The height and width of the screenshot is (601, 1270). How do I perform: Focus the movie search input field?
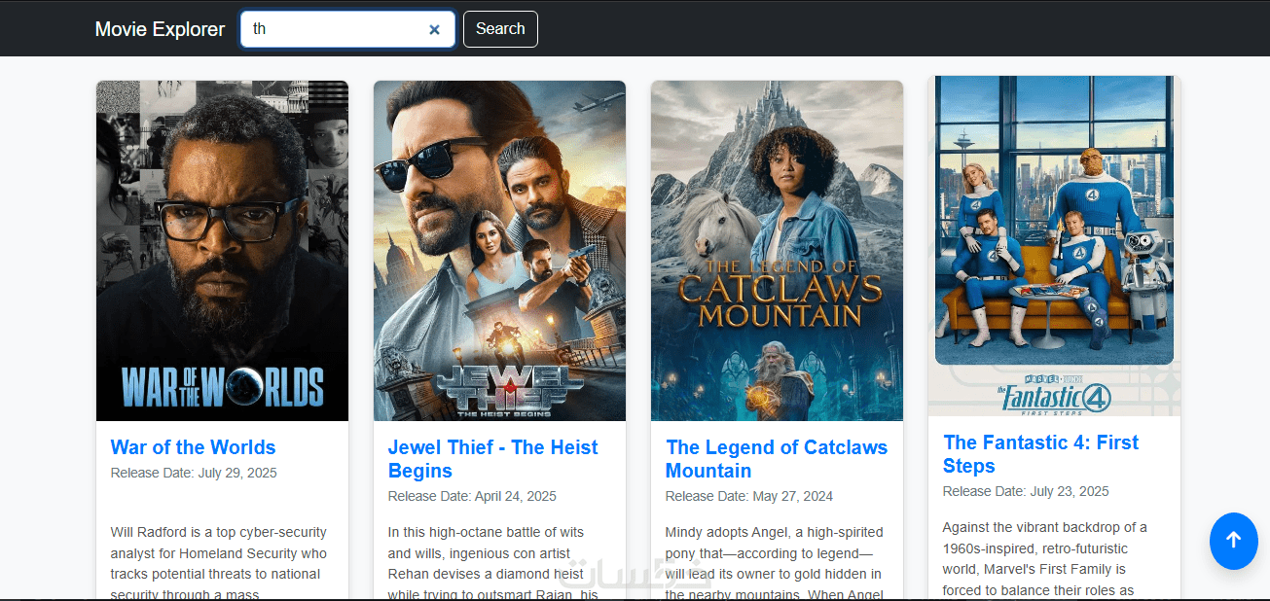point(347,29)
